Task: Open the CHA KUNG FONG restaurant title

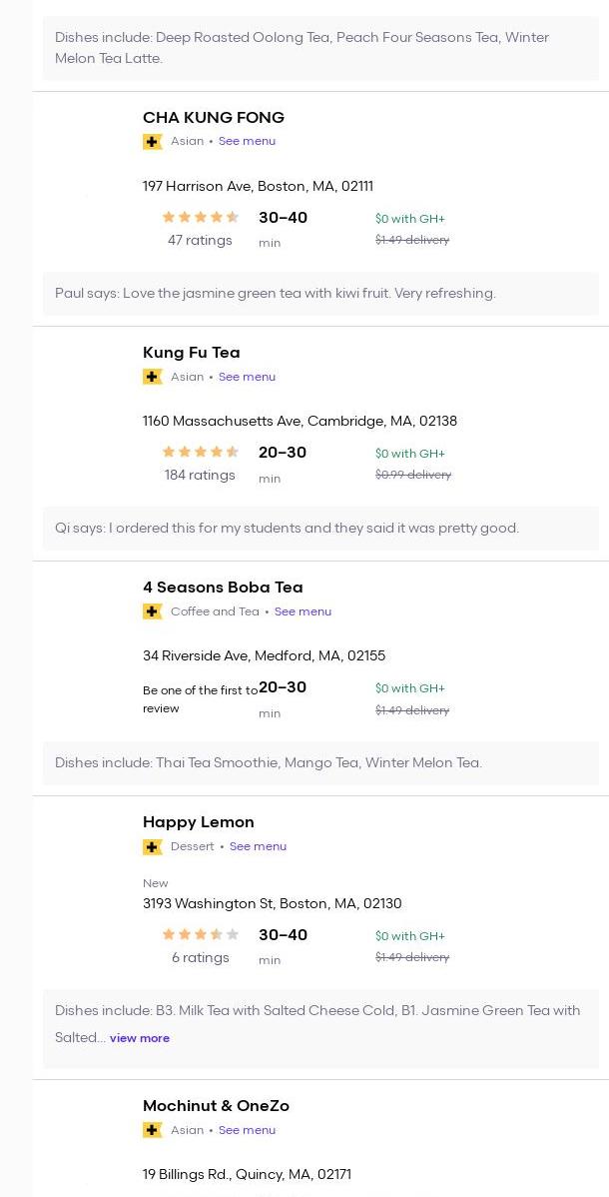Action: click(x=214, y=118)
